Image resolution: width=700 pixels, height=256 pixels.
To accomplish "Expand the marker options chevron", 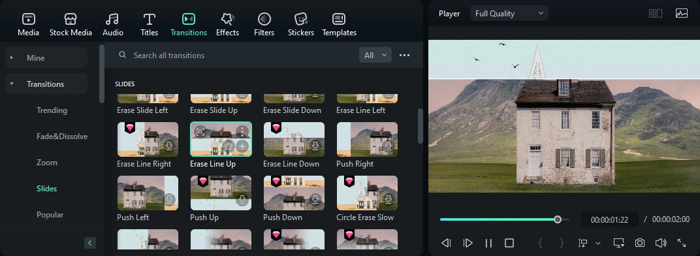I will click(x=598, y=243).
